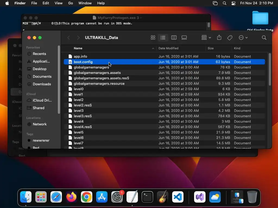Viewport: 278px width, 208px height.
Task: Sort files by the Kind column
Action: click(x=237, y=48)
